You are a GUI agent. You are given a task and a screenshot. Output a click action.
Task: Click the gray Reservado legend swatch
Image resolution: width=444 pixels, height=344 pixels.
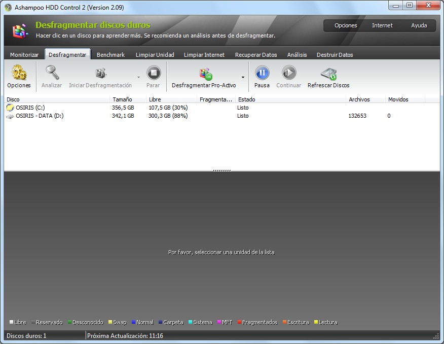pyautogui.click(x=33, y=322)
